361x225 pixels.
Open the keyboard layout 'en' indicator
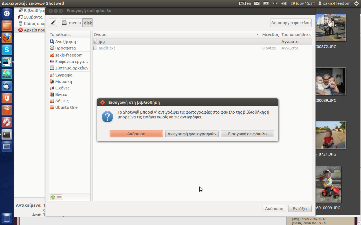coord(245,3)
